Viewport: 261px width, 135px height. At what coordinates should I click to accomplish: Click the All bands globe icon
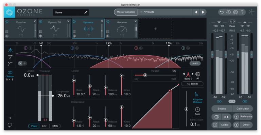pyautogui.click(x=198, y=74)
